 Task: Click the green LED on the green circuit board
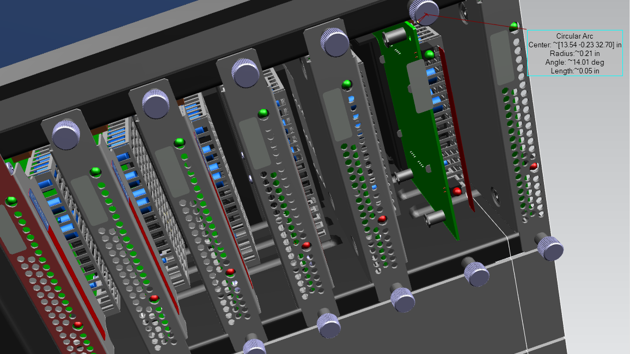430,54
